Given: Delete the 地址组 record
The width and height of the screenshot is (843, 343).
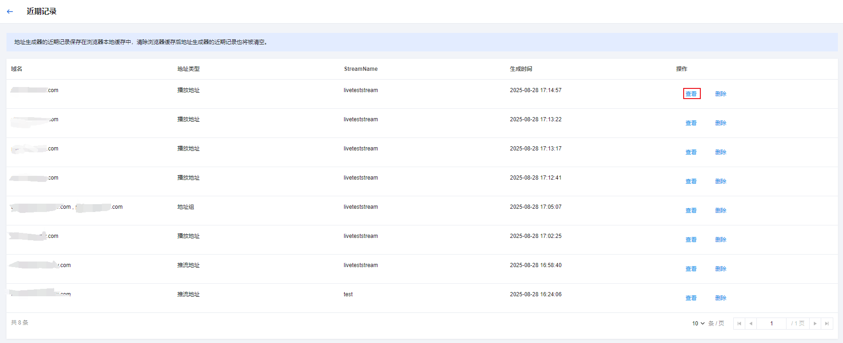Looking at the screenshot, I should [x=721, y=211].
